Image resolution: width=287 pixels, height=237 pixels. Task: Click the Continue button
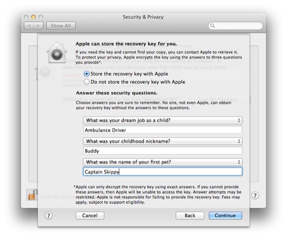[x=225, y=215]
